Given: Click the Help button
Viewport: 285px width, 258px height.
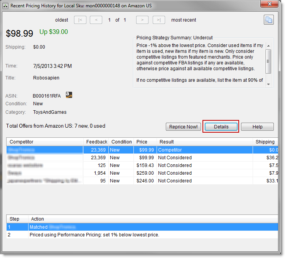Looking at the screenshot, I should (x=257, y=127).
